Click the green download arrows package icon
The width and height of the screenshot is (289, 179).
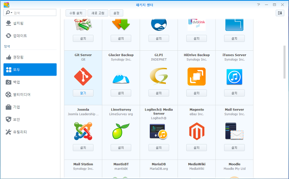pyautogui.click(x=121, y=24)
